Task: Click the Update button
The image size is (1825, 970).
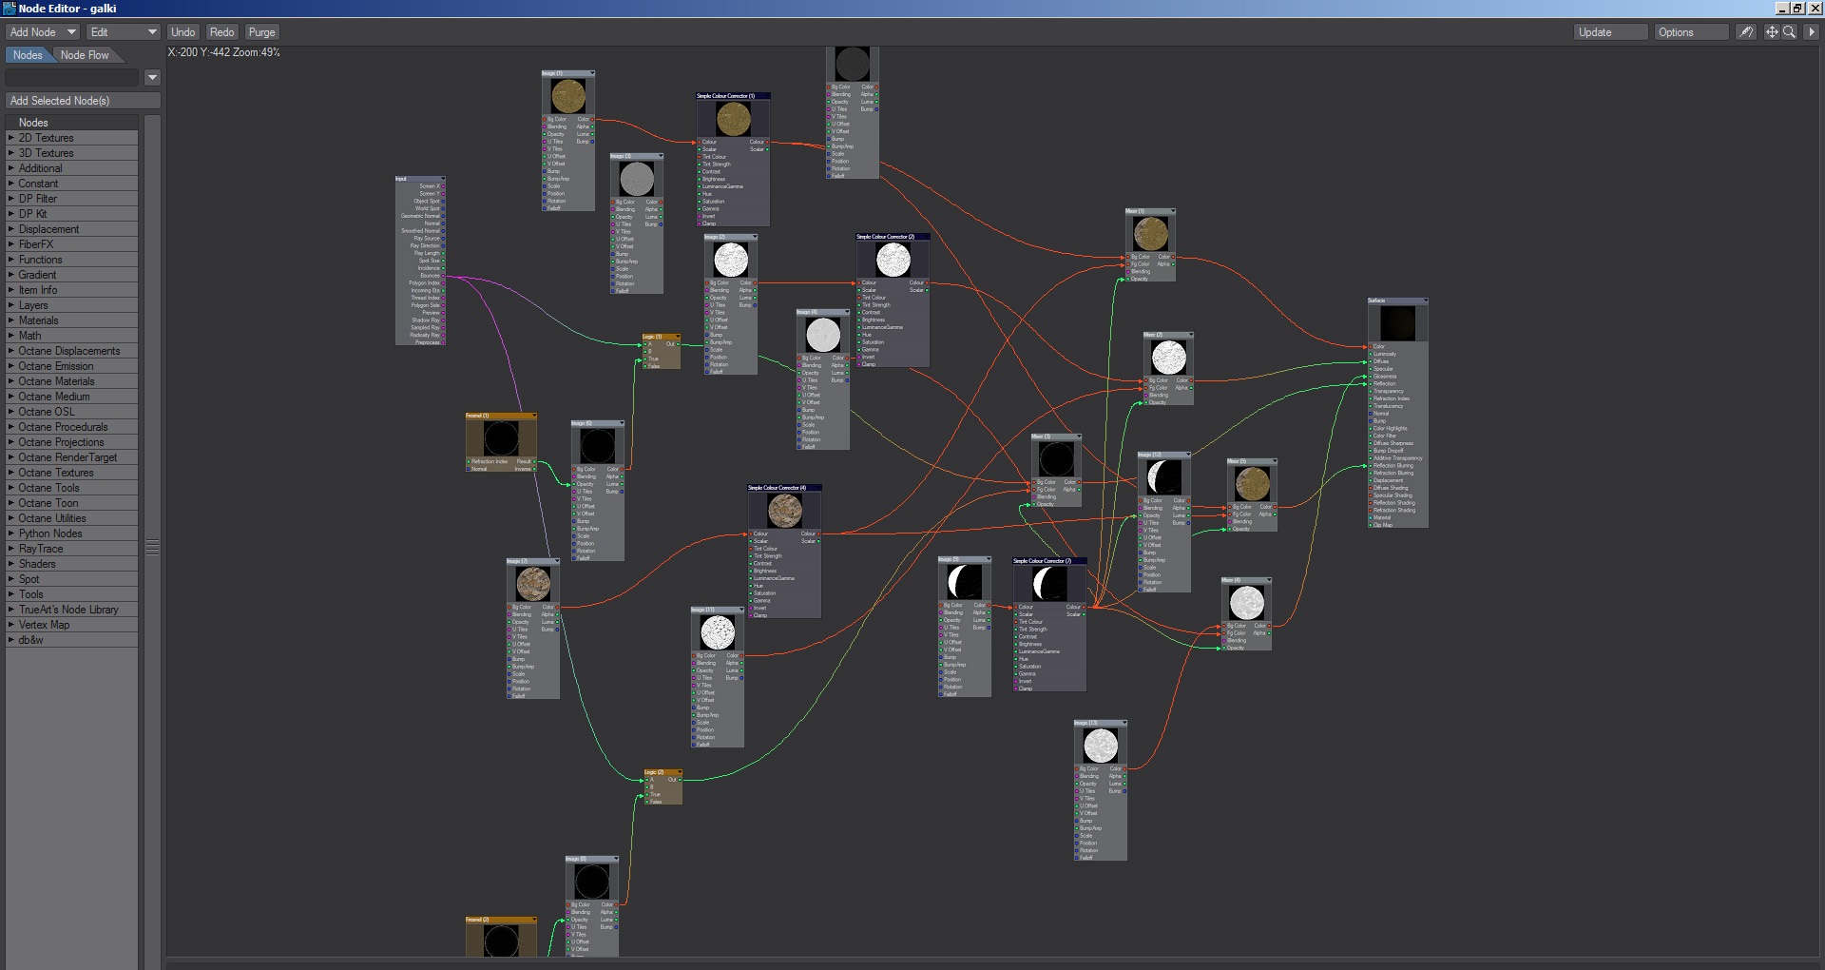Action: 1609,32
